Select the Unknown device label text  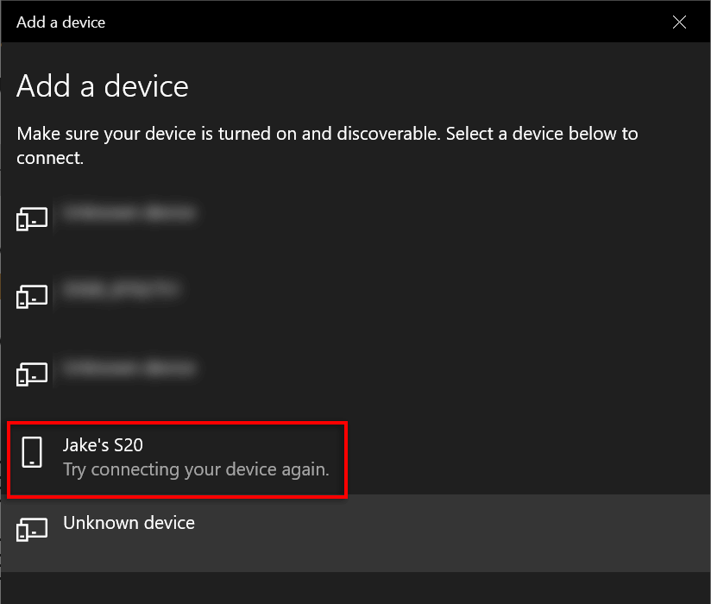(129, 523)
